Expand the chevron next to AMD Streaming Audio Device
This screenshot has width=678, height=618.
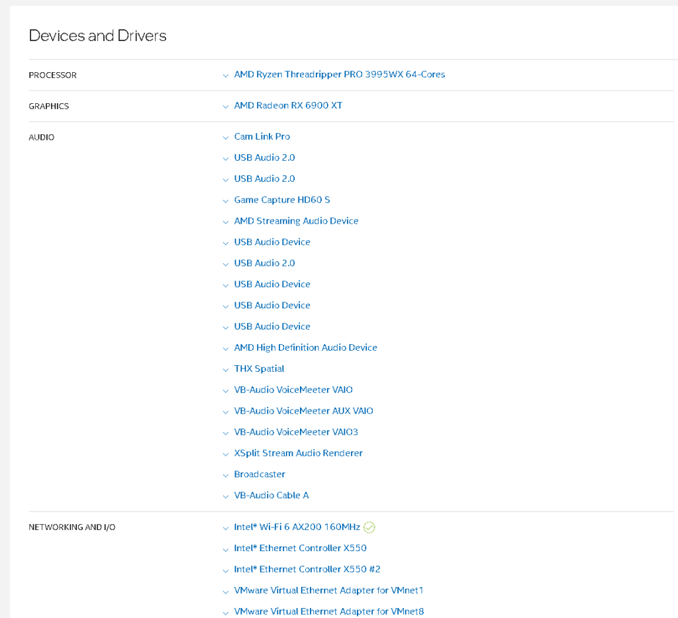225,222
